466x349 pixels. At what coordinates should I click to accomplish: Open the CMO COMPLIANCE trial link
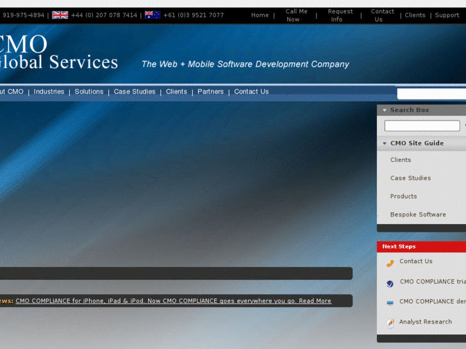pyautogui.click(x=433, y=282)
